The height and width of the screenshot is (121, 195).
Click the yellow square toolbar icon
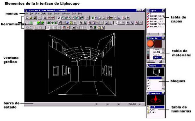(x=71, y=23)
